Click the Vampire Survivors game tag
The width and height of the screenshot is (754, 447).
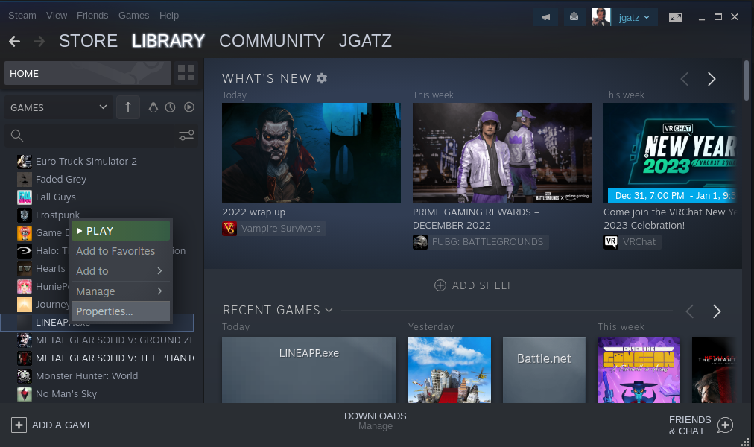[x=273, y=228]
